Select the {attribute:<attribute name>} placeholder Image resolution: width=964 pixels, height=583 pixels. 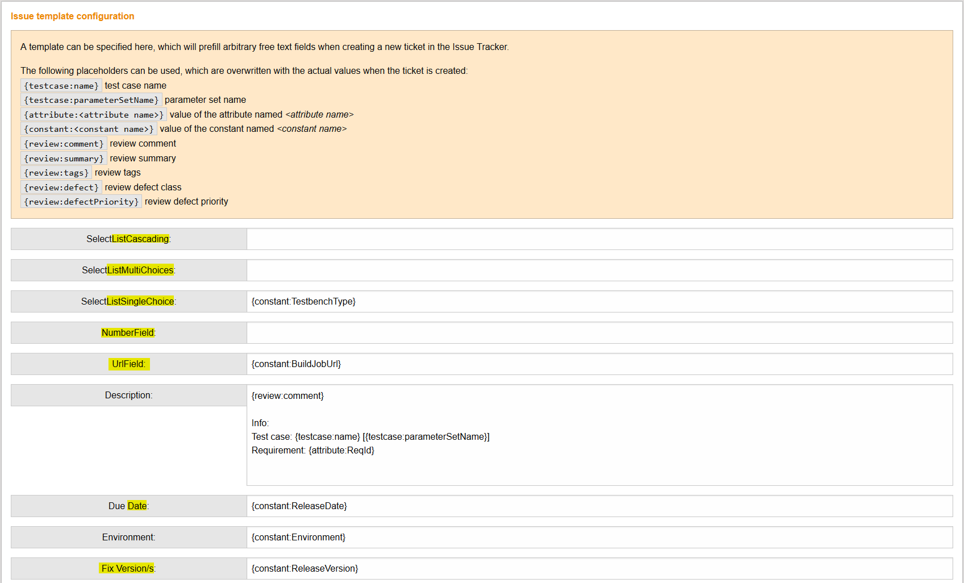(x=94, y=115)
